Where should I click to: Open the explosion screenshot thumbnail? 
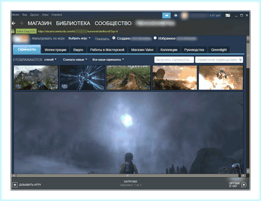221,78
